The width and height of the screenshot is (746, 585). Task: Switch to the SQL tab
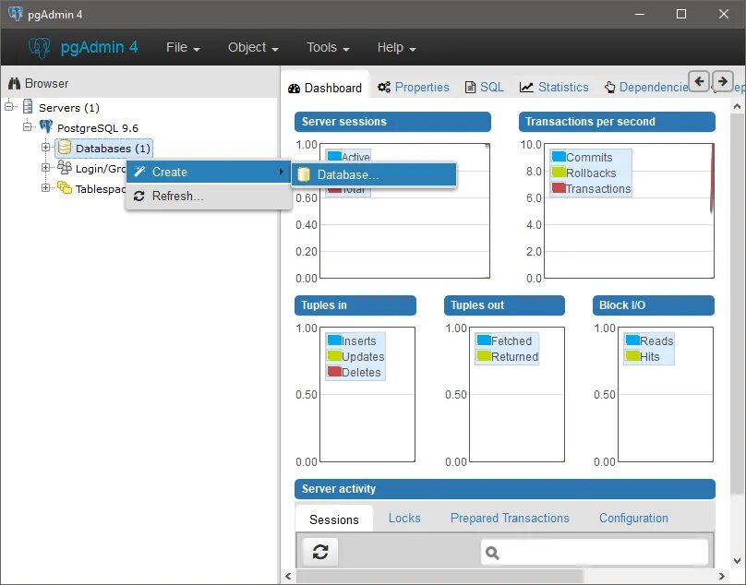click(x=485, y=87)
